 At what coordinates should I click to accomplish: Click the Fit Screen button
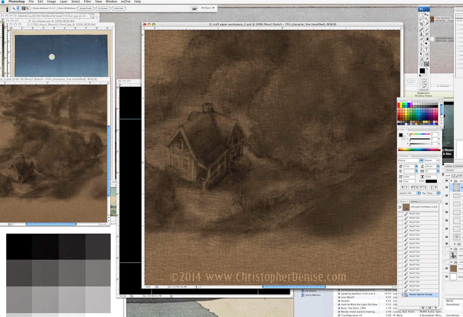(103, 8)
